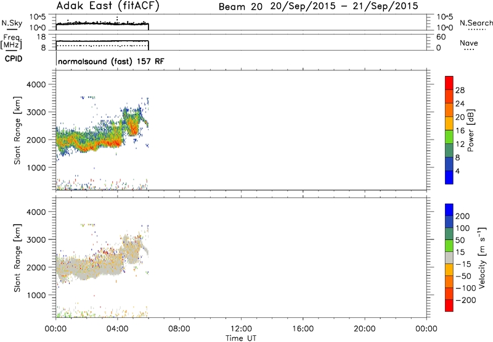Screen dimensions: 493x342
Task: Click the blue top of the velocity color bar
Action: click(x=449, y=210)
